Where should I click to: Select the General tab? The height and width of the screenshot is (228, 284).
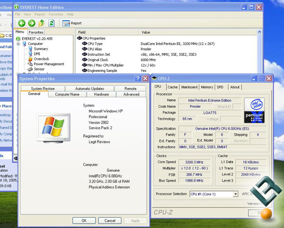34,94
